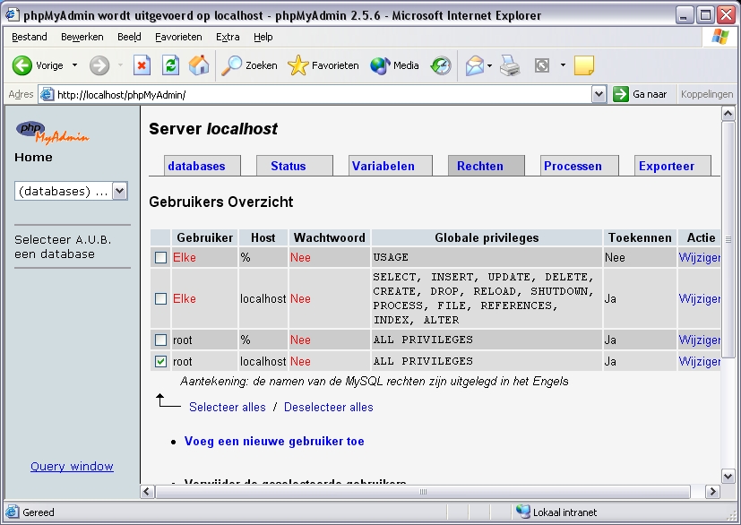741x525 pixels.
Task: Open Favorieten star icon in toolbar
Action: [297, 65]
